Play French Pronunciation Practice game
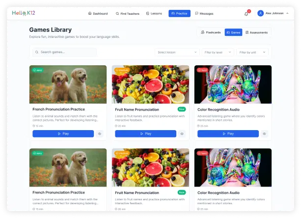 pos(63,134)
